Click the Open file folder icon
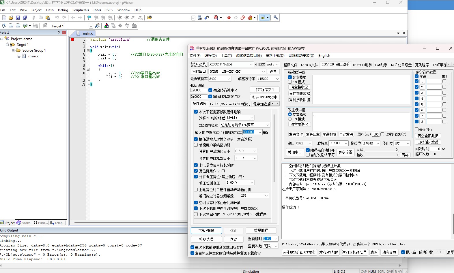 [x=11, y=18]
